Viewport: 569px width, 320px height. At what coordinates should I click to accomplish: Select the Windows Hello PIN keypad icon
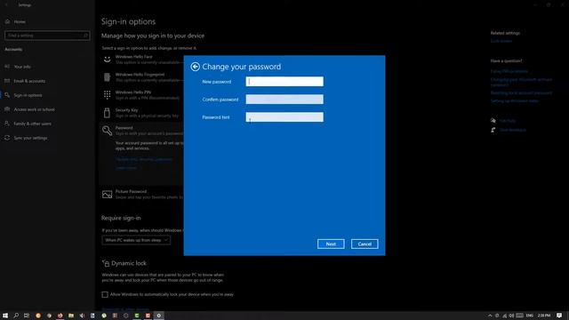point(107,95)
